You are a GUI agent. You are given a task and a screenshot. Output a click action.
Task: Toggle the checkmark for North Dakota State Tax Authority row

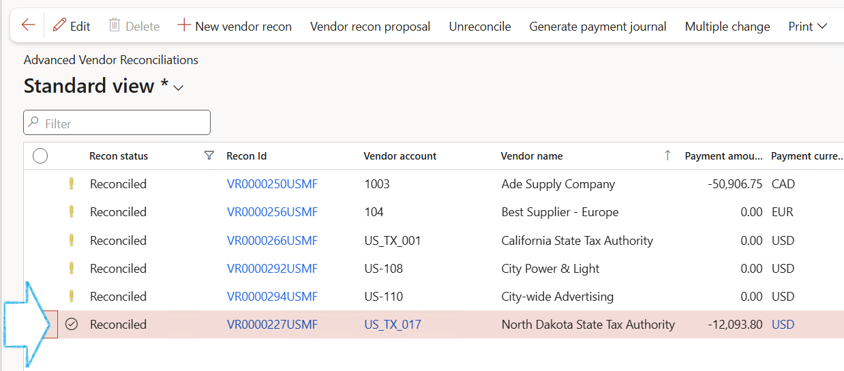point(72,325)
